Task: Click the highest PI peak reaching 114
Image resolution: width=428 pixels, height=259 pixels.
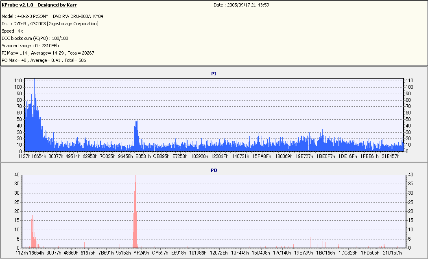Action: 34,115
